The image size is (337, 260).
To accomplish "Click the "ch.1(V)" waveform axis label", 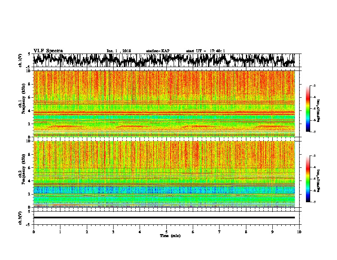I will pyautogui.click(x=20, y=60).
